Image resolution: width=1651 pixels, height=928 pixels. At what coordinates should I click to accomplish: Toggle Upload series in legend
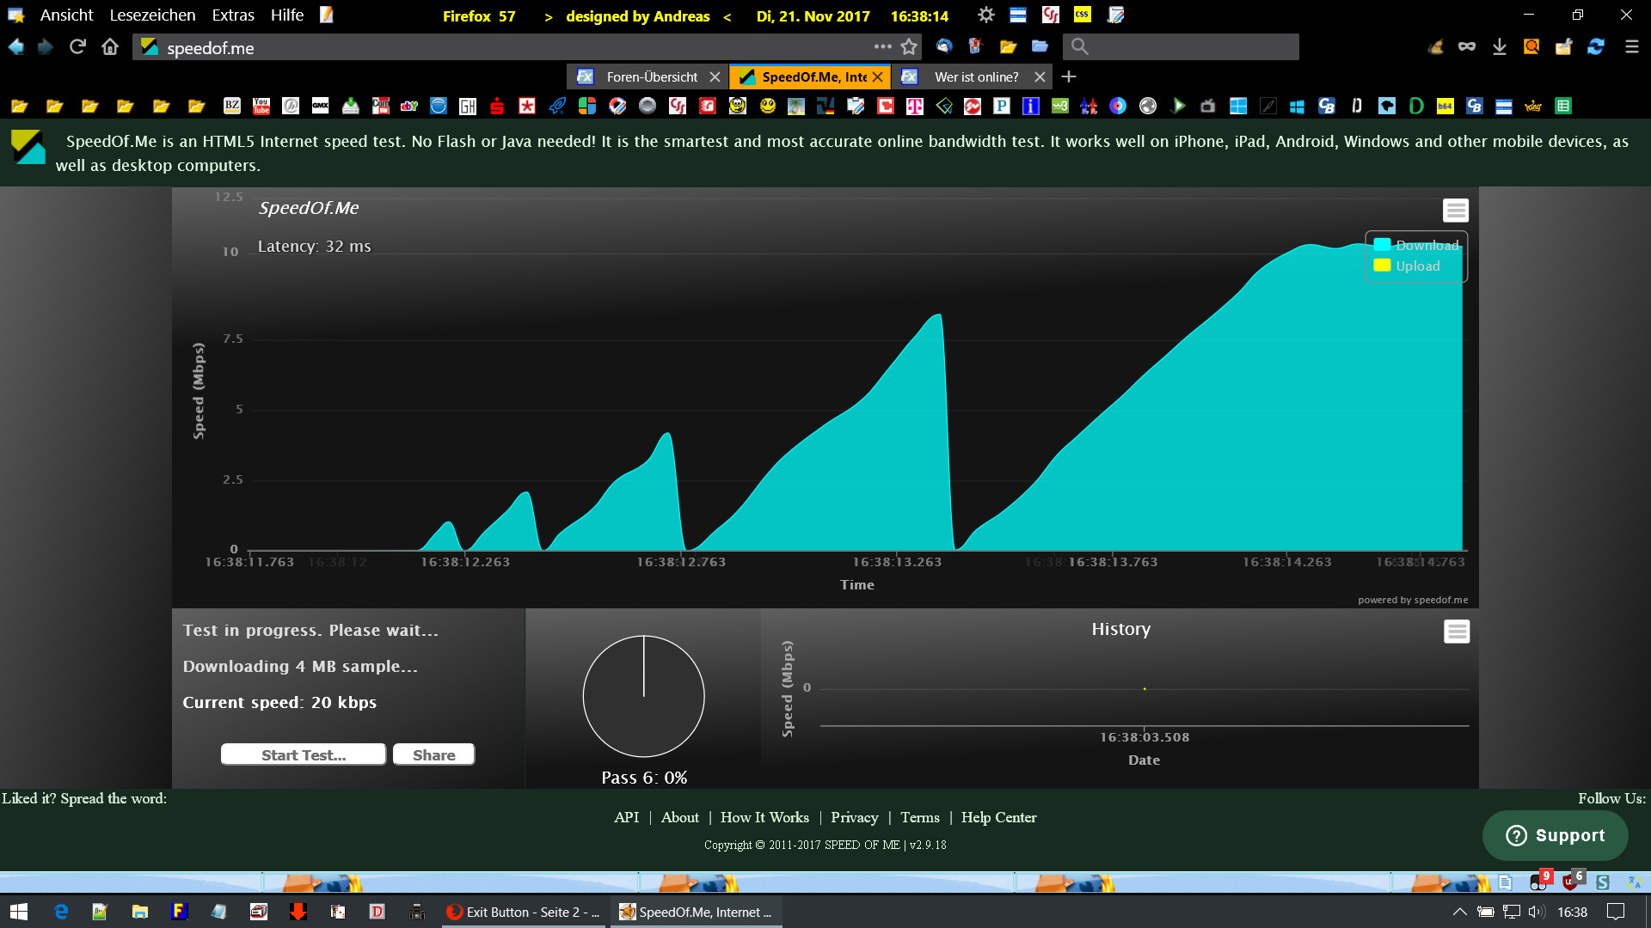coord(1417,266)
